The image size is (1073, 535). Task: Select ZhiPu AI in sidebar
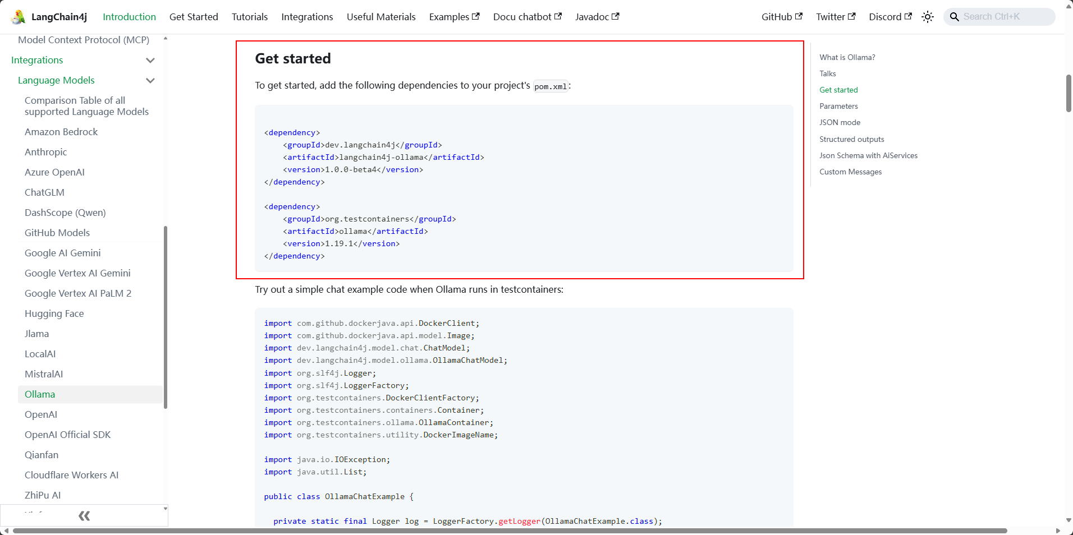point(43,495)
